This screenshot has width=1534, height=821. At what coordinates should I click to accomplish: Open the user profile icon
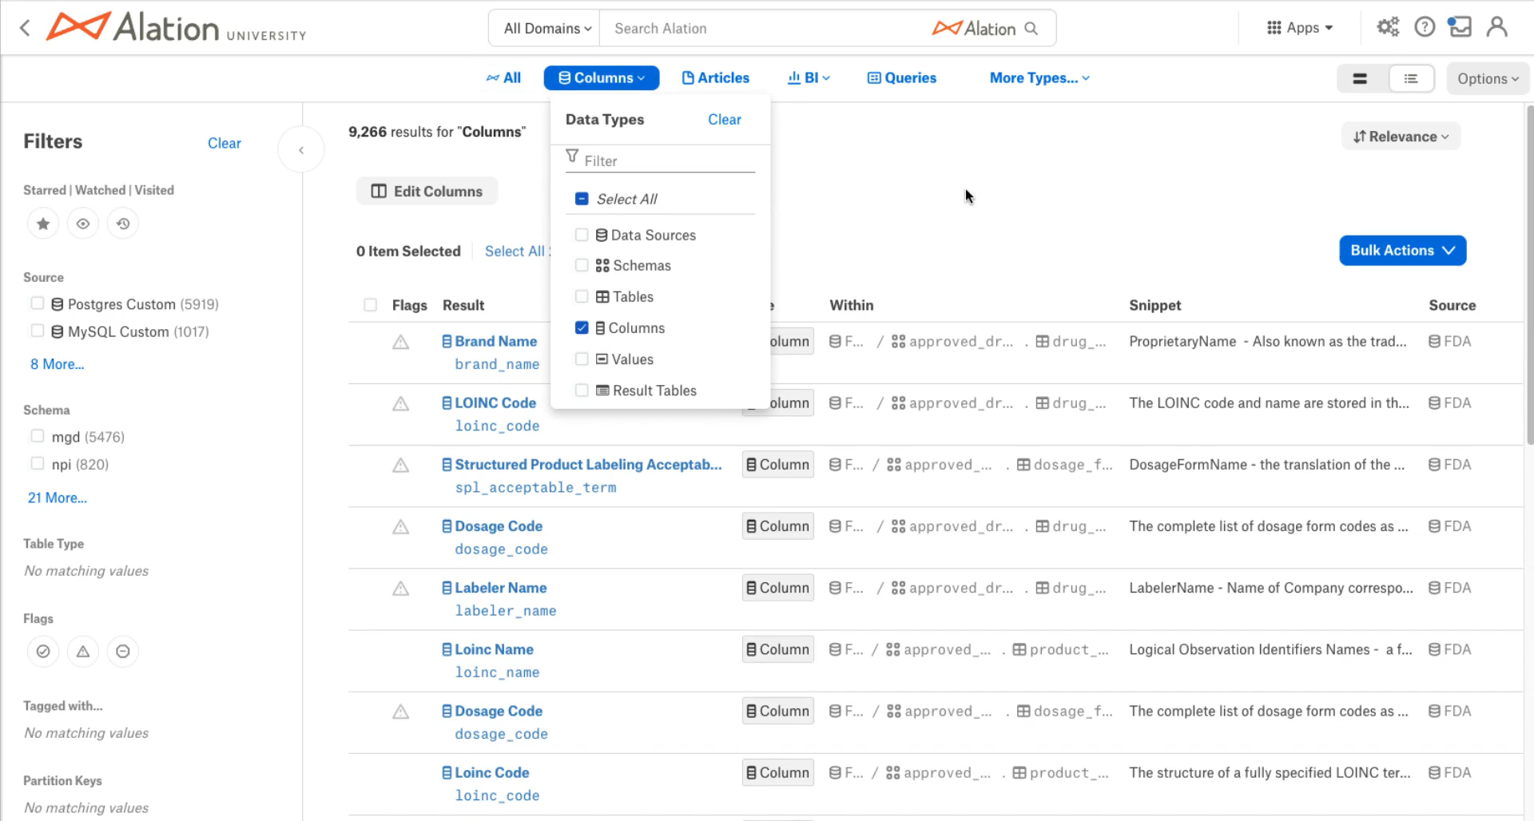tap(1497, 28)
